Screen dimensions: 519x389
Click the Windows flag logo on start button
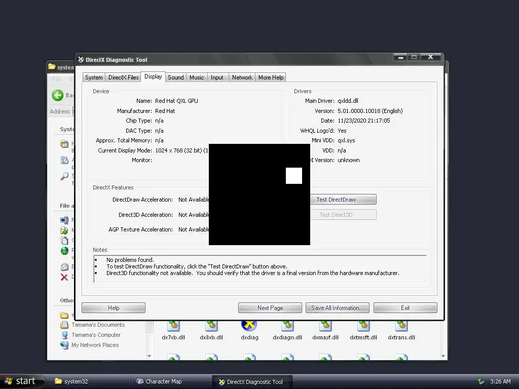[x=8, y=381]
